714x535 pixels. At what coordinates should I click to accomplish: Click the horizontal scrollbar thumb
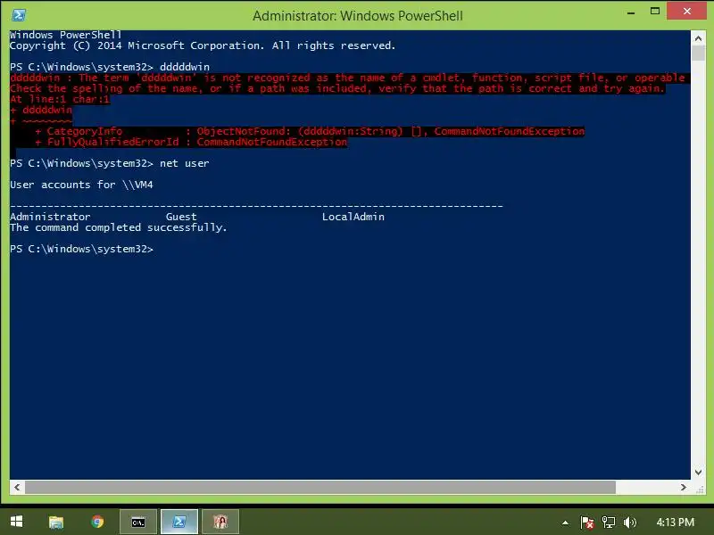320,487
